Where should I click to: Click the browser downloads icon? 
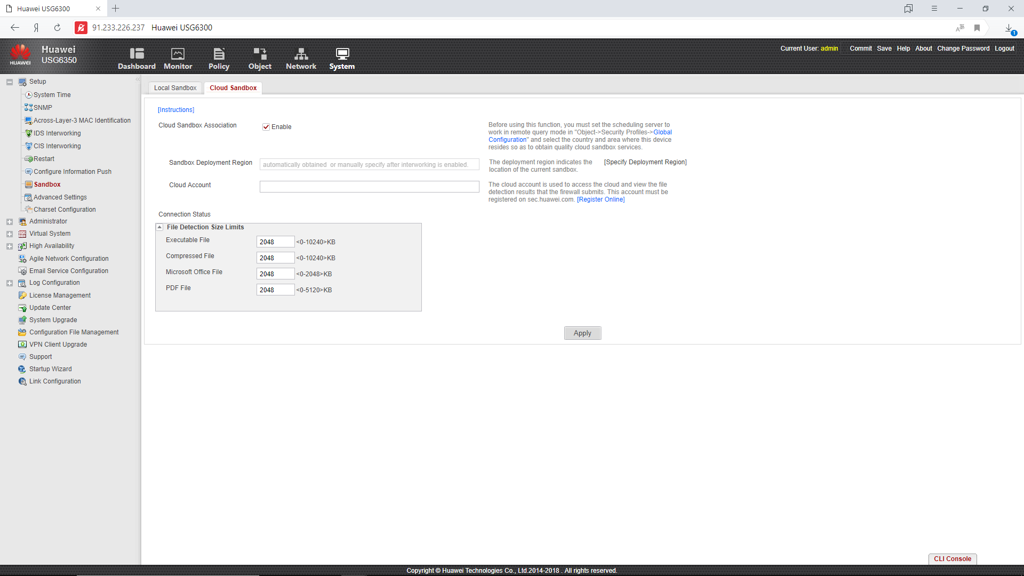pos(1009,28)
